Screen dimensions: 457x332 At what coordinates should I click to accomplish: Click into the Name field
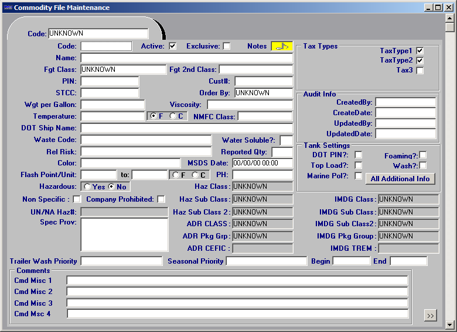pyautogui.click(x=186, y=58)
